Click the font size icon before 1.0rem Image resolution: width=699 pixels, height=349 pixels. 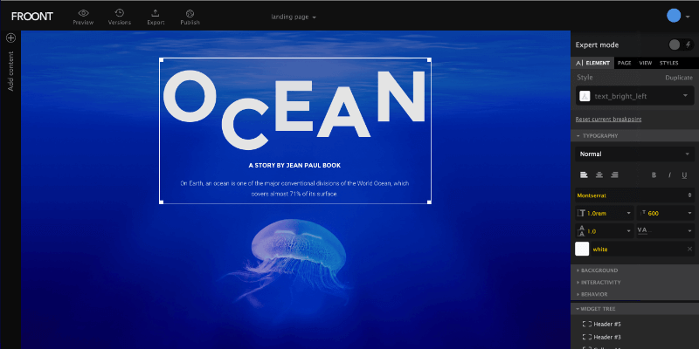pyautogui.click(x=581, y=213)
